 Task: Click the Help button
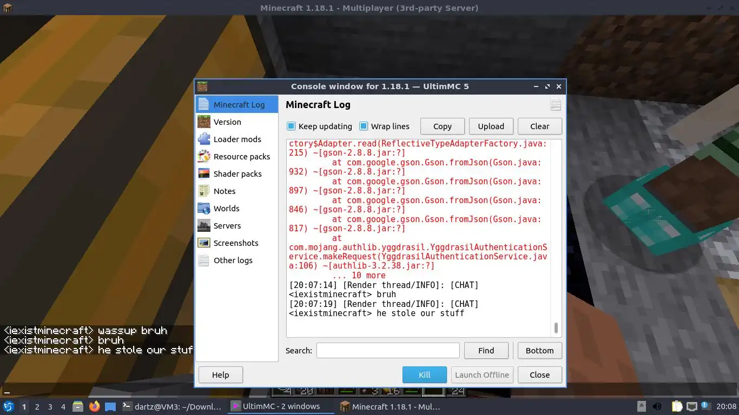pos(221,374)
